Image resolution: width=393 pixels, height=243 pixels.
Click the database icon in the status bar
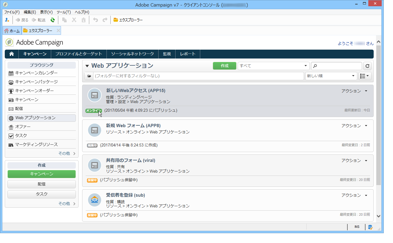coord(370,227)
